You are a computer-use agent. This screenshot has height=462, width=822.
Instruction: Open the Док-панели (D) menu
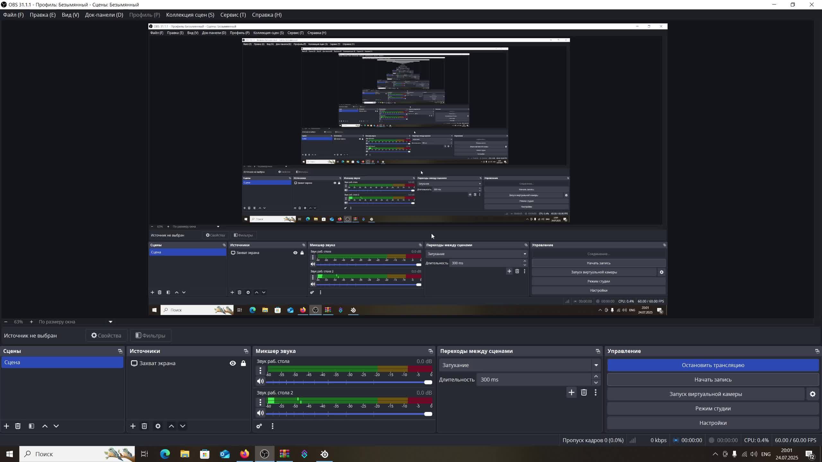point(104,15)
